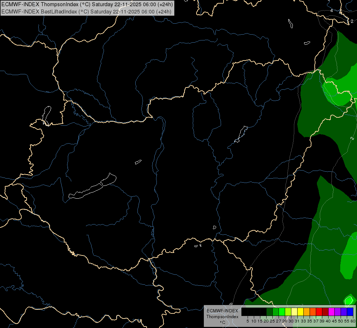Select the pale yellow 30–31 legend swatch
The width and height of the screenshot is (357, 328).
pos(294,312)
